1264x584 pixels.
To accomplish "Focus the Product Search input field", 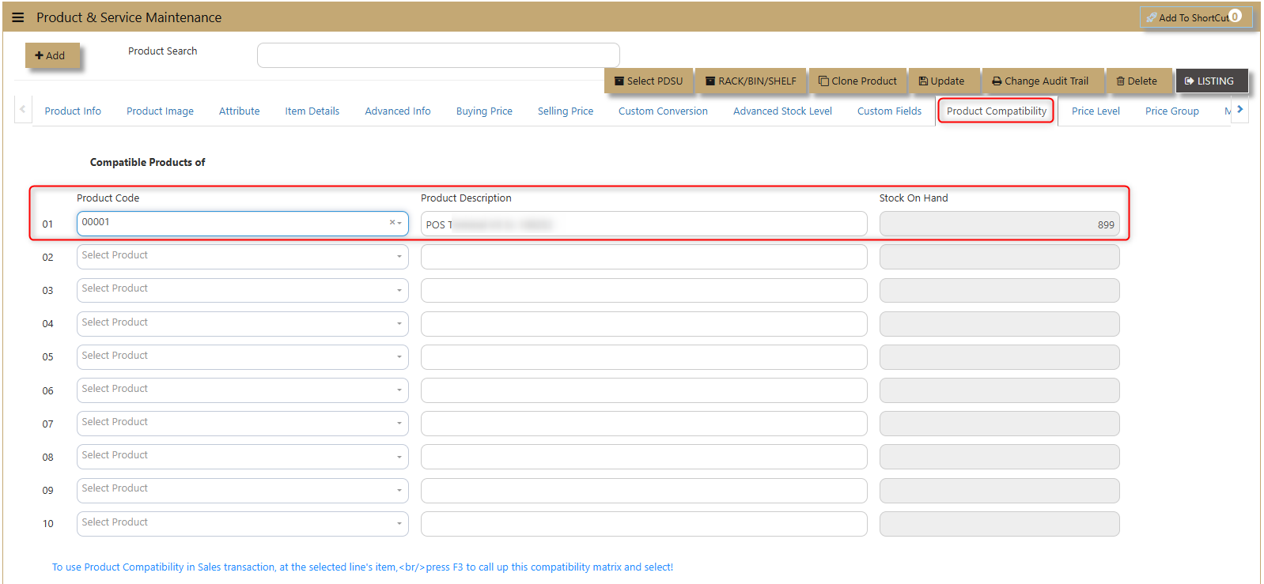I will click(438, 55).
